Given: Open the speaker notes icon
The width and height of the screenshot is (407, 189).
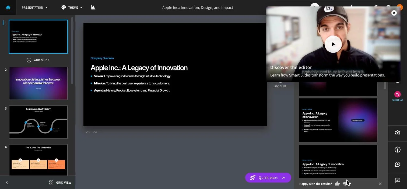Looking at the screenshot, I should pyautogui.click(x=397, y=180).
